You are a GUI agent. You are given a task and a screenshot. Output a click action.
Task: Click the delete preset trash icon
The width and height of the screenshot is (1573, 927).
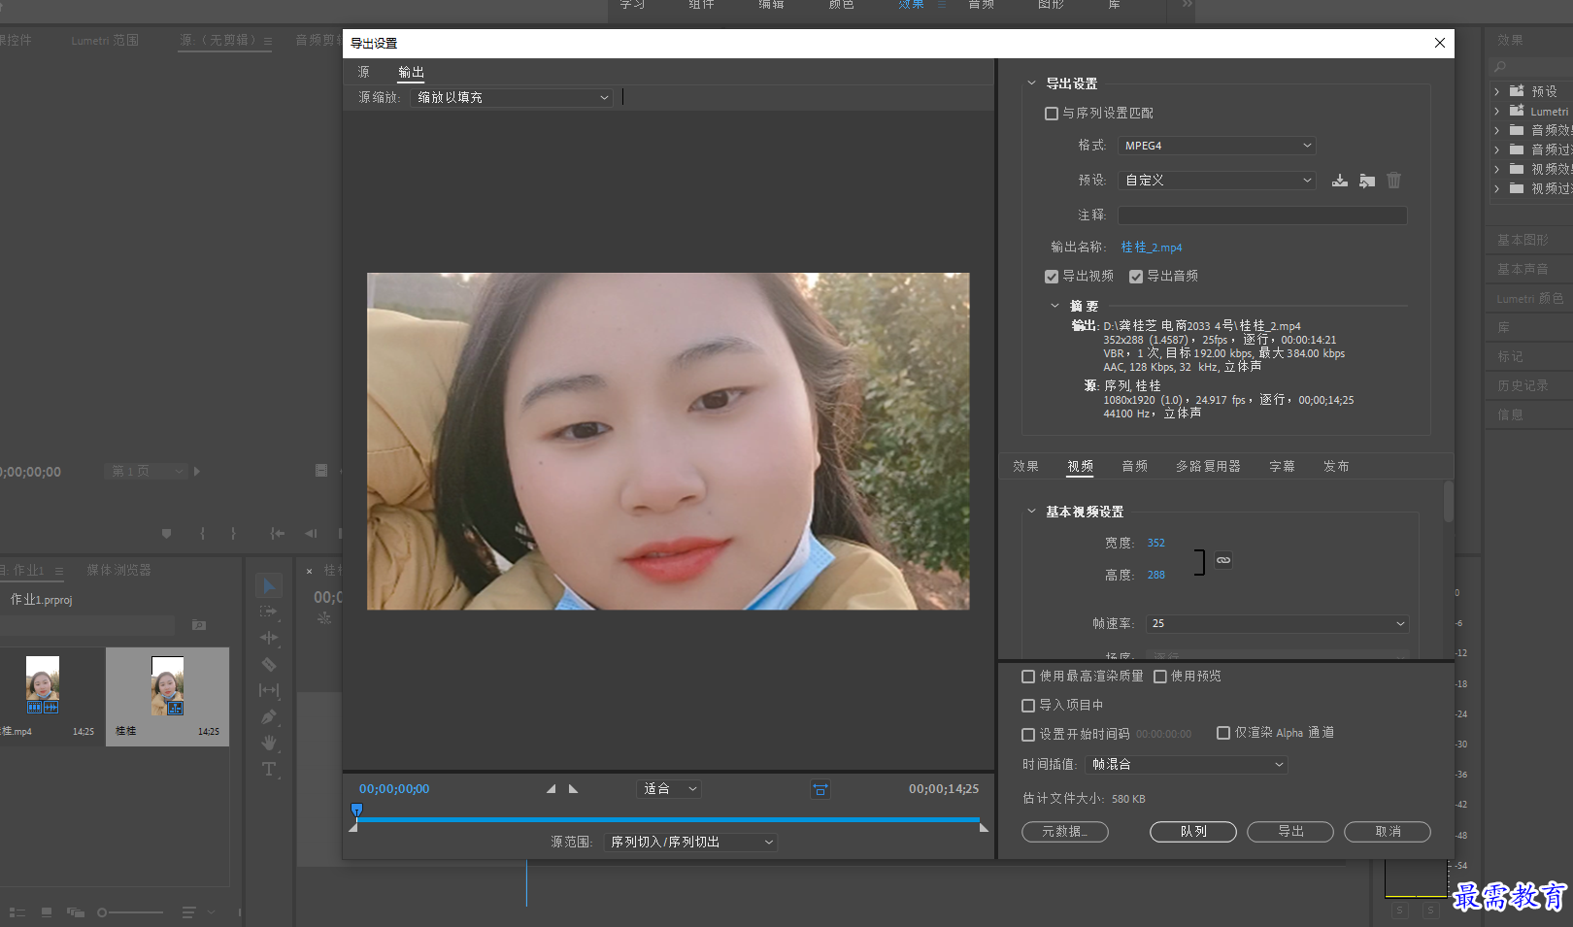click(x=1394, y=181)
